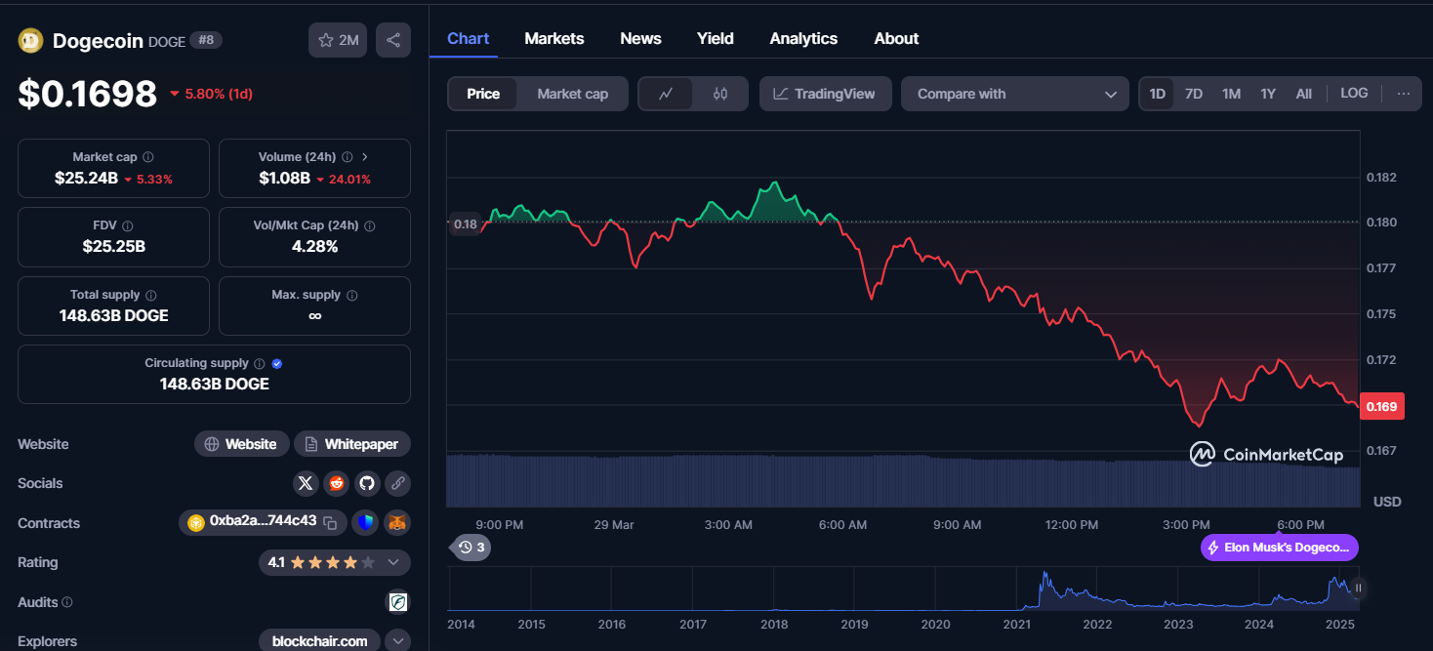
Task: Open Dogecoin GitHub repository link
Action: coord(366,483)
